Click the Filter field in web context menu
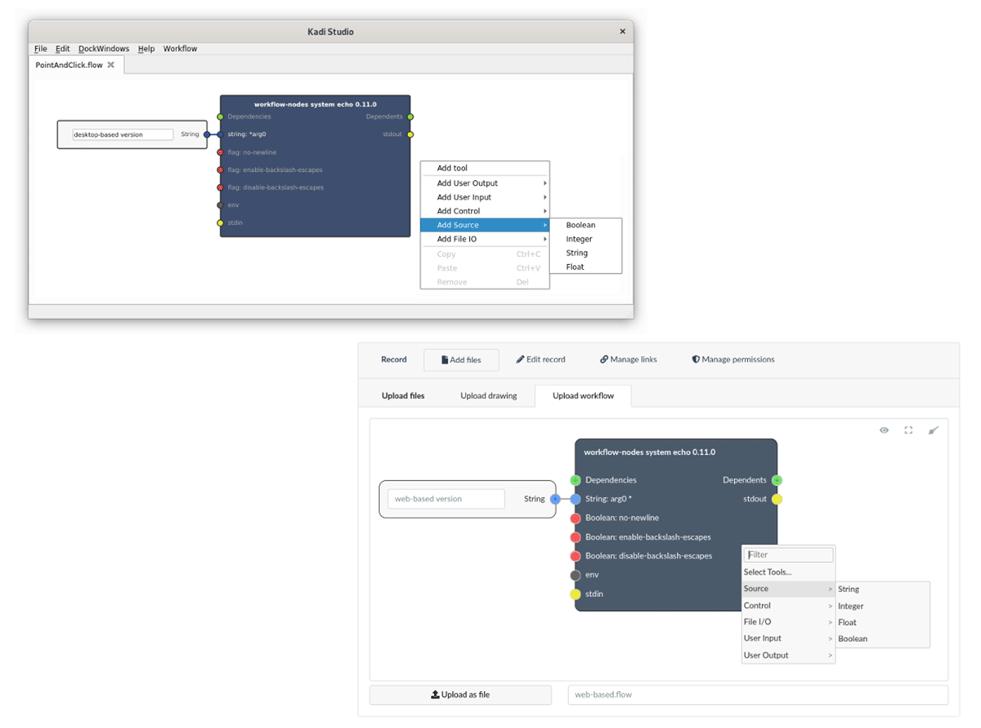The height and width of the screenshot is (728, 981). click(x=789, y=555)
